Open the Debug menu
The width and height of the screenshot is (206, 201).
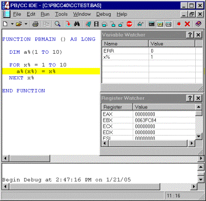(x=104, y=14)
